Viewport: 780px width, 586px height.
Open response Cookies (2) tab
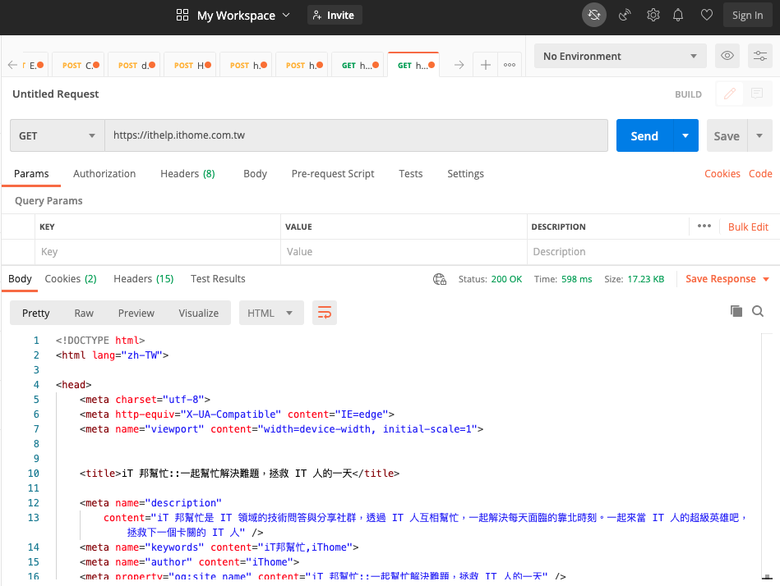coord(71,279)
